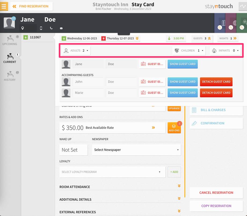
Task: Set the Wake Up time field
Action: (74, 150)
